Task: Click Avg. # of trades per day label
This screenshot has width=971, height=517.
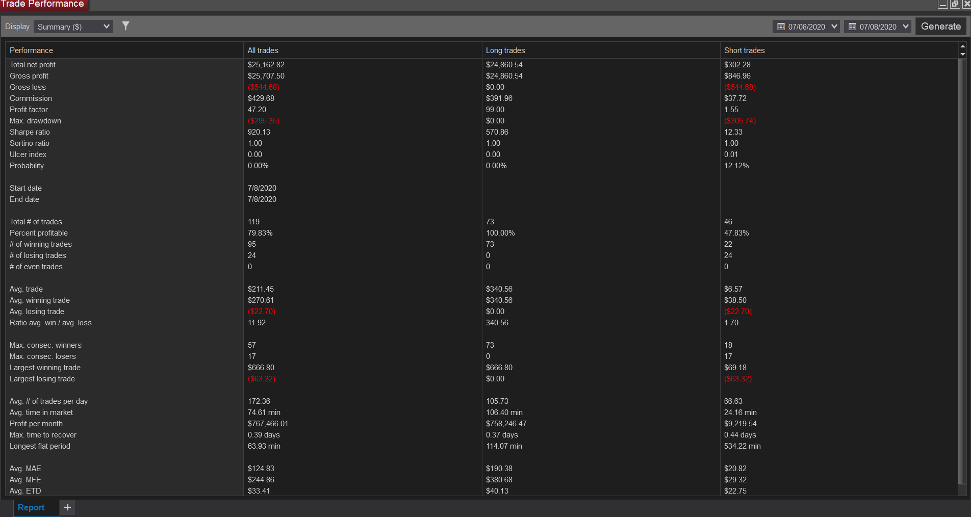Action: pyautogui.click(x=48, y=401)
